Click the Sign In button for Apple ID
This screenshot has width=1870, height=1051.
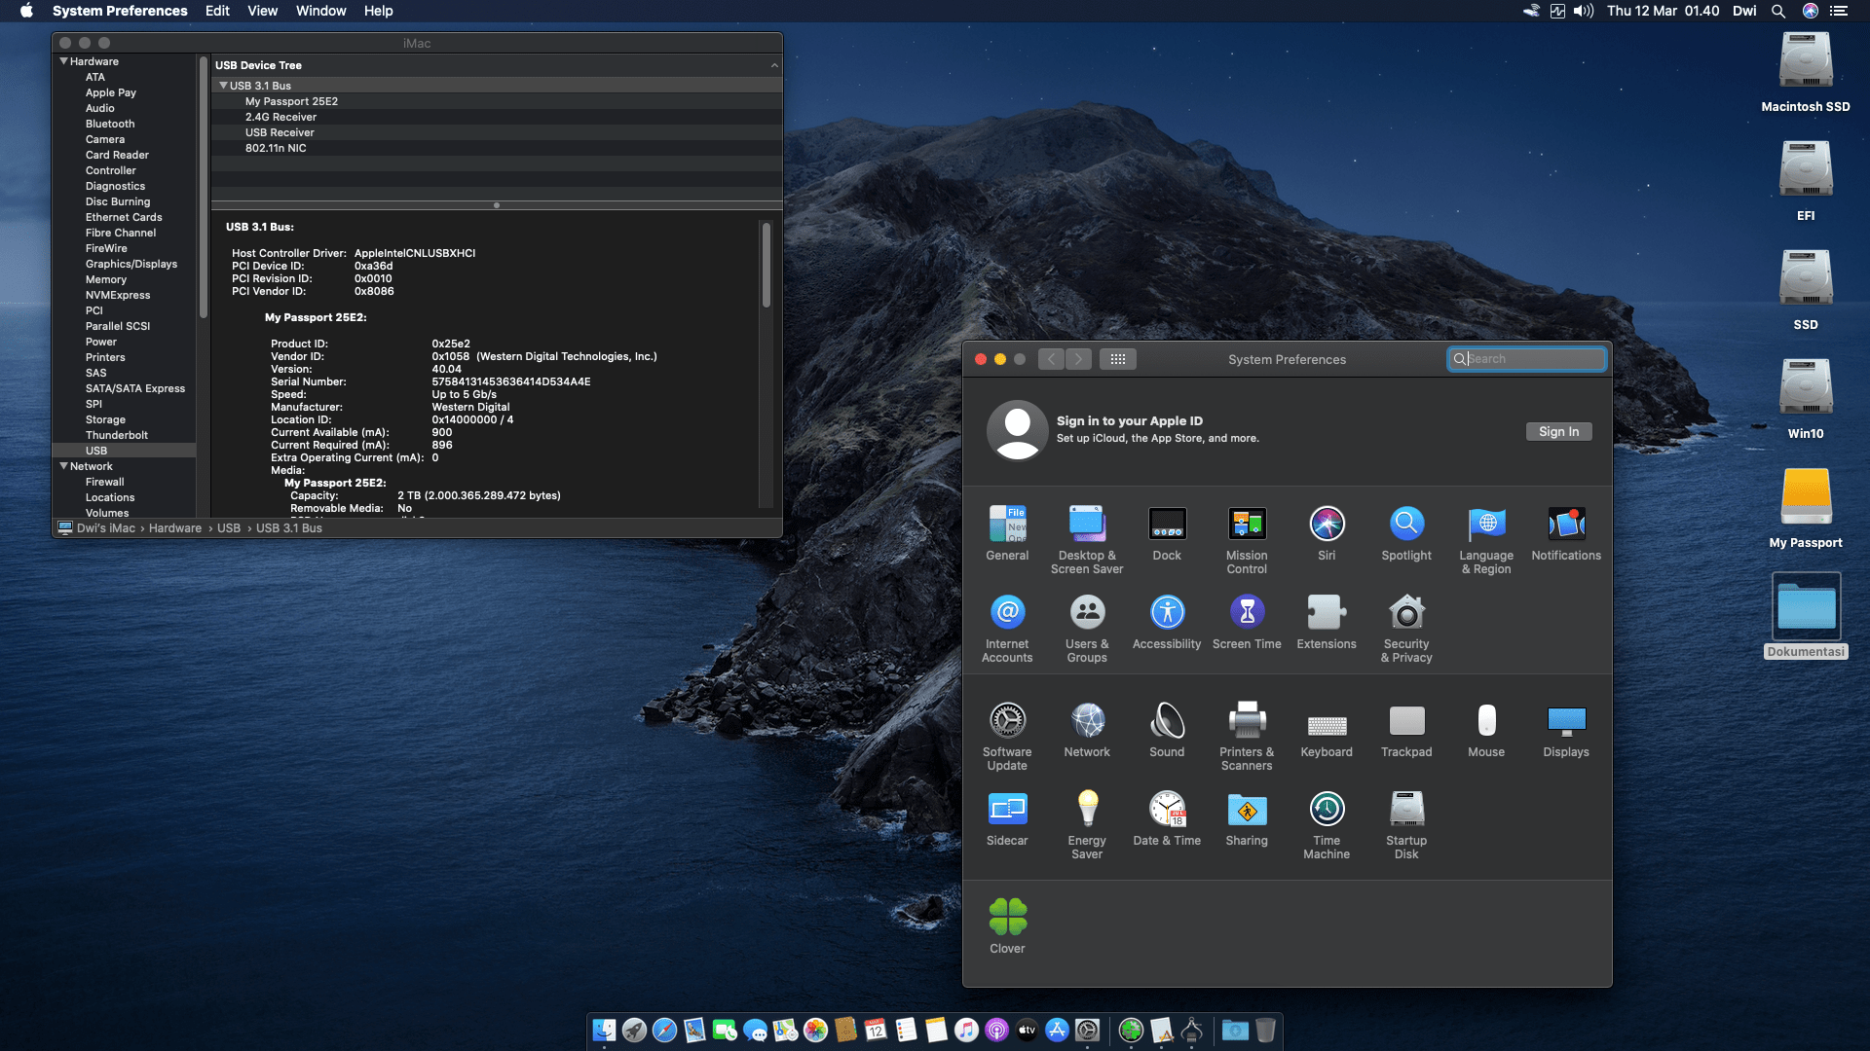point(1558,431)
